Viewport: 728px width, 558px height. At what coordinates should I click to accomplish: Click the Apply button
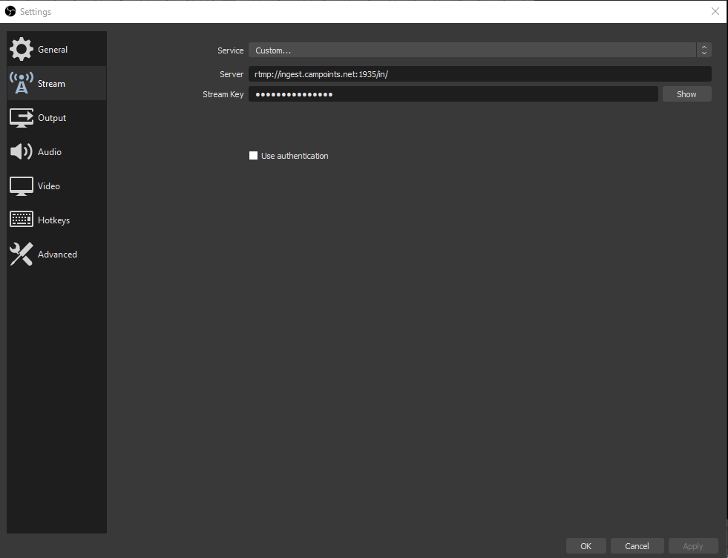pos(692,546)
